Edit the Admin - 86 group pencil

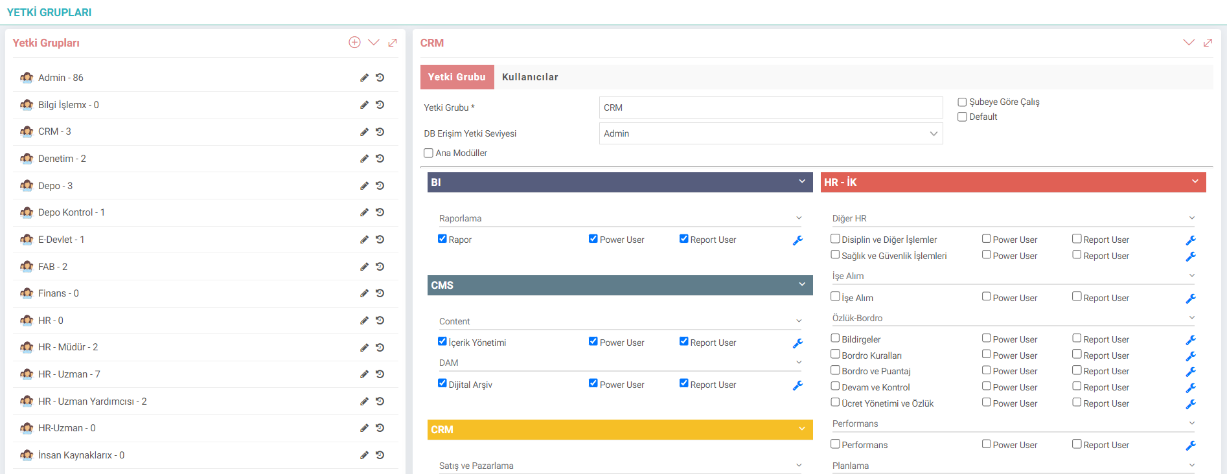point(364,78)
